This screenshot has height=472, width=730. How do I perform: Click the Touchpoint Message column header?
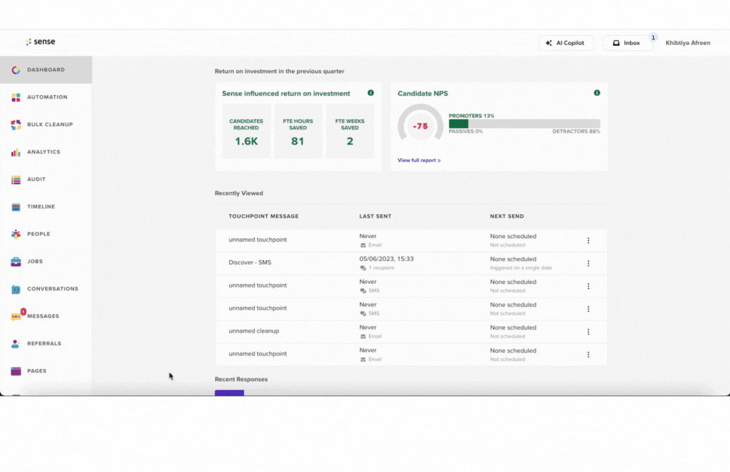(264, 216)
